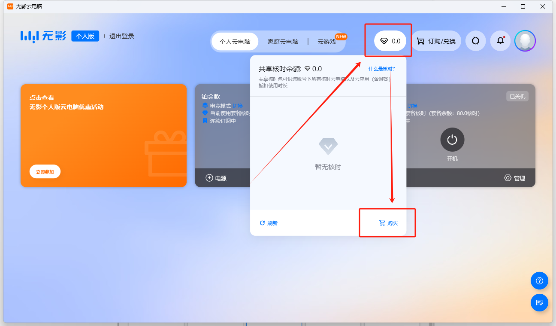Switch to the 个人云电脑 tab
This screenshot has width=556, height=326.
click(x=235, y=42)
